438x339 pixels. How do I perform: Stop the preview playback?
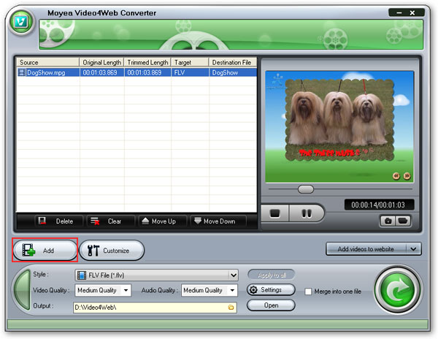(275, 213)
